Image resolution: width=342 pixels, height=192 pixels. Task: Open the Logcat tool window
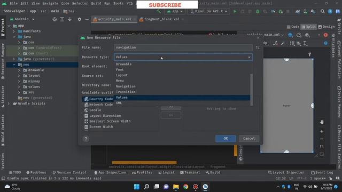pyautogui.click(x=166, y=172)
